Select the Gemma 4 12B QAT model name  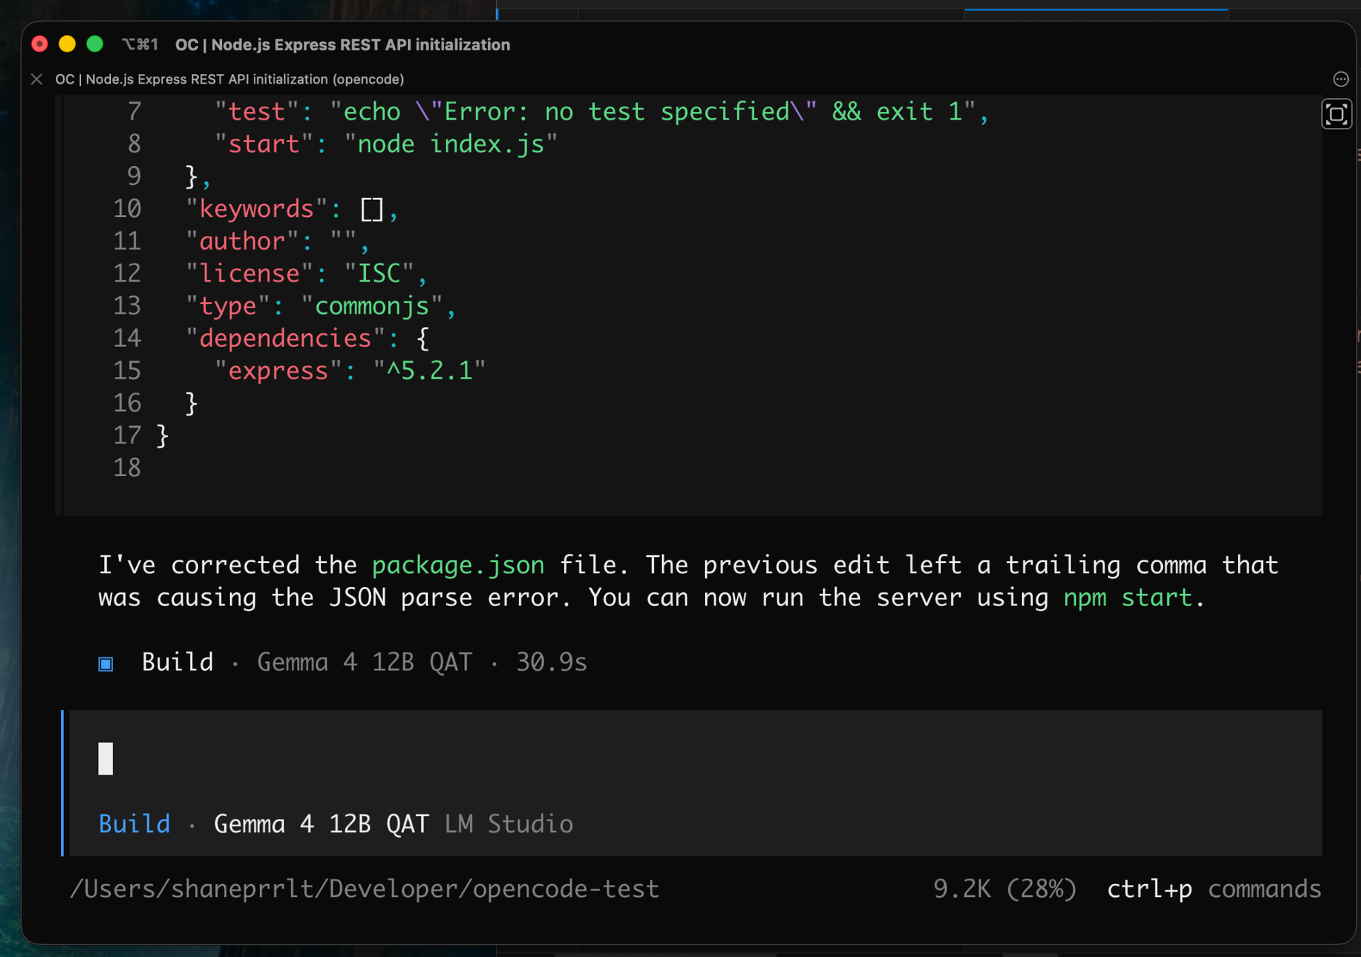(x=321, y=824)
